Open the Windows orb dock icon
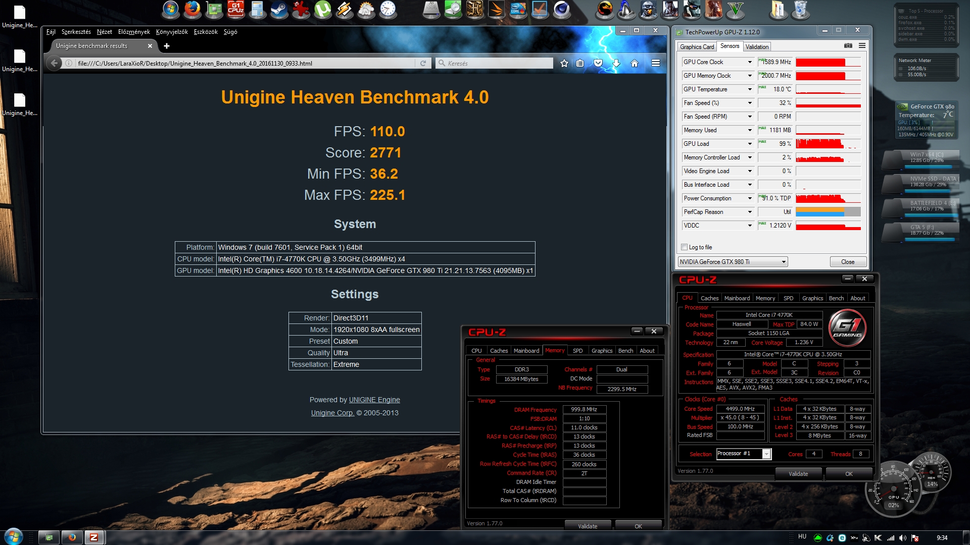 [170, 9]
